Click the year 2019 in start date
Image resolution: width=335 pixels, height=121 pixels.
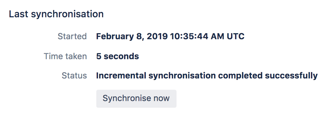pyautogui.click(x=157, y=36)
